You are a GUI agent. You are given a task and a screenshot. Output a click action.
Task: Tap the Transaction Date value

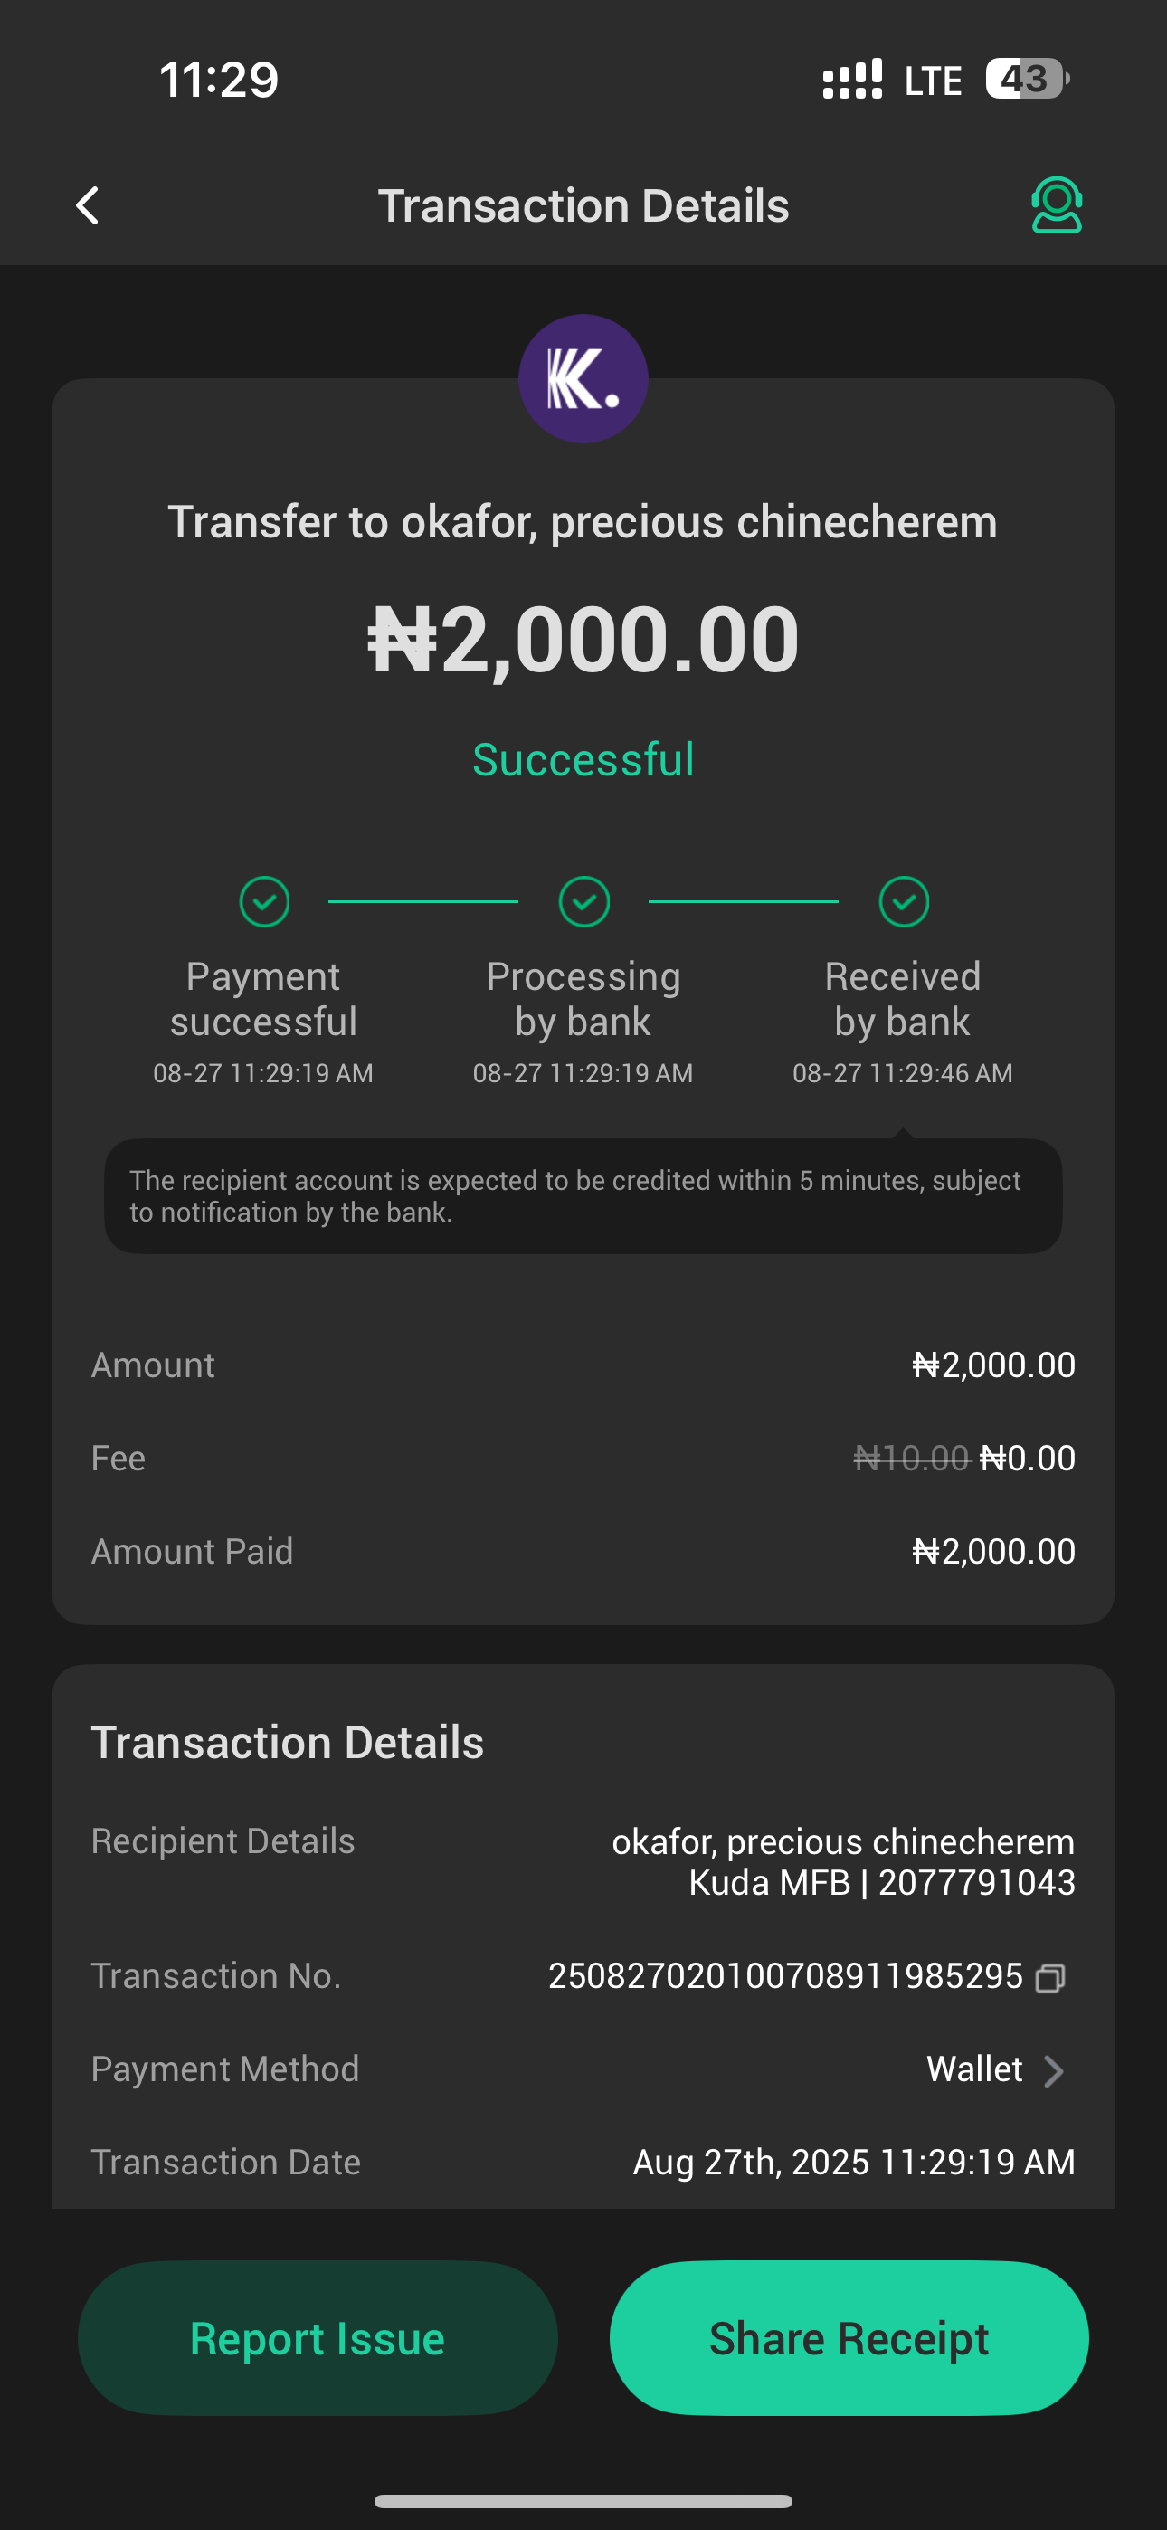pos(854,2162)
